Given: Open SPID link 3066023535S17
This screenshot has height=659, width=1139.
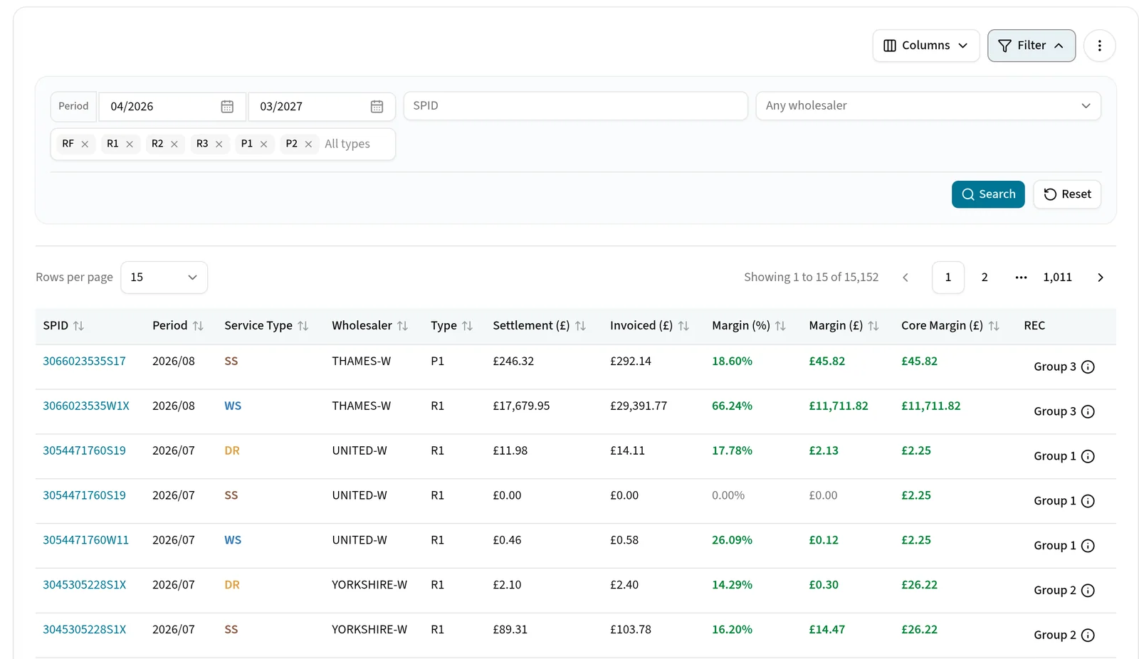Looking at the screenshot, I should (x=84, y=362).
